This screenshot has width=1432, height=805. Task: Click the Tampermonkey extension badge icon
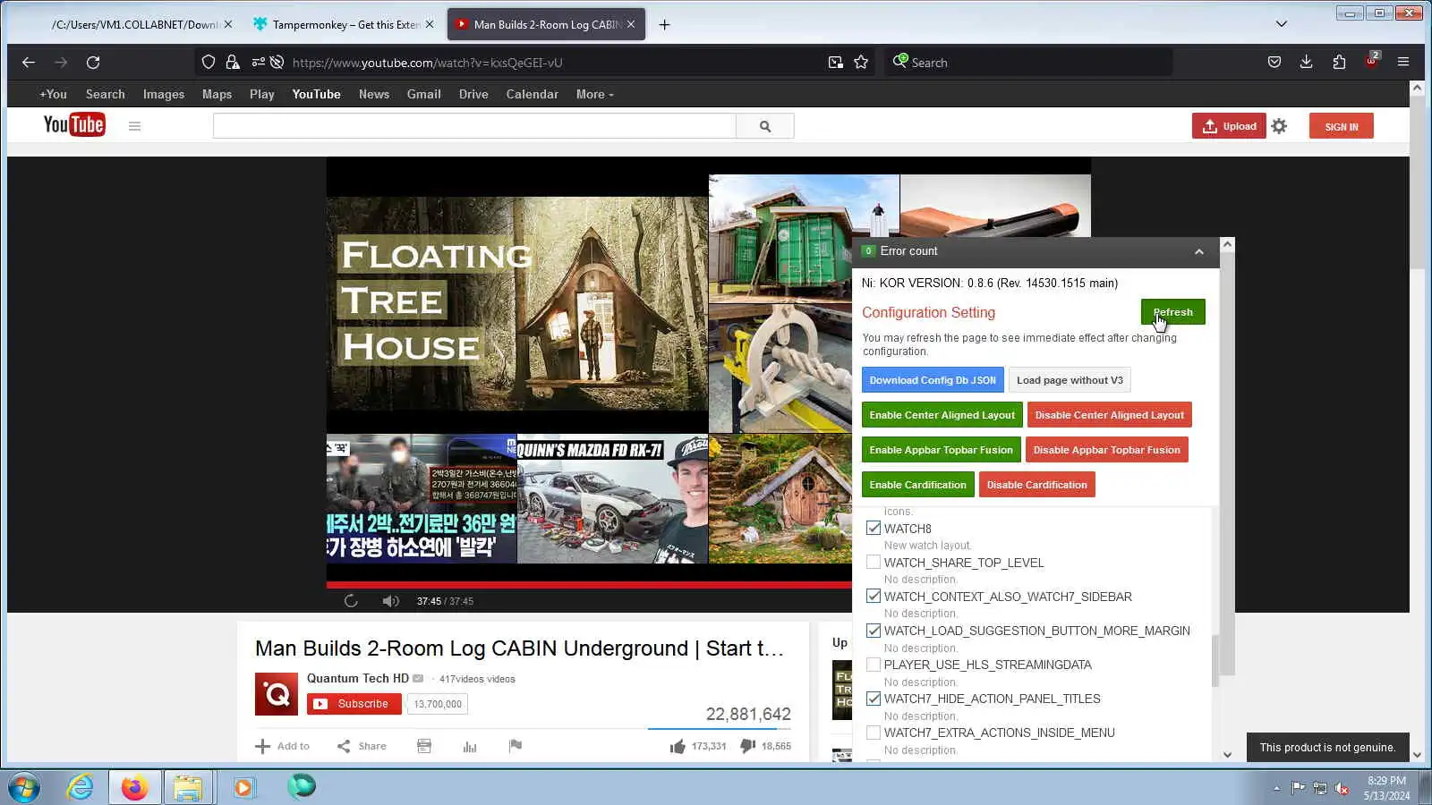[1371, 61]
